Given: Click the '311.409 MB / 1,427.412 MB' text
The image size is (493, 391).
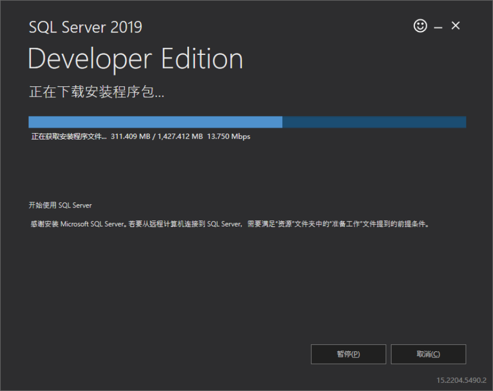Looking at the screenshot, I should (x=156, y=136).
